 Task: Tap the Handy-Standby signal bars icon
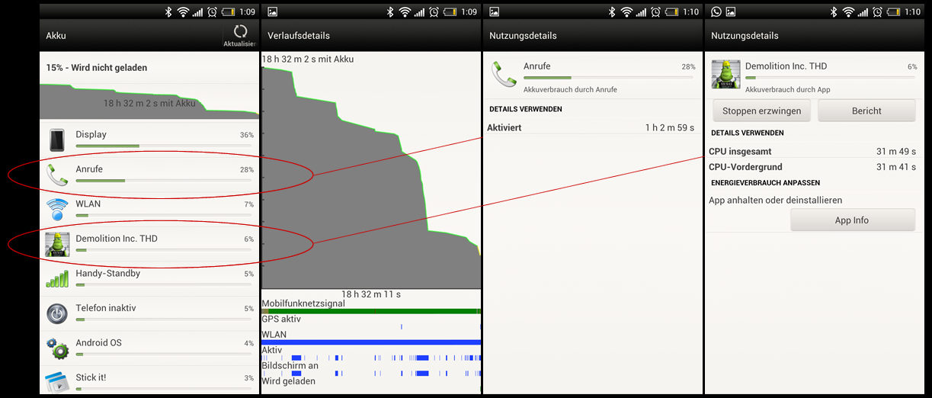pos(57,278)
